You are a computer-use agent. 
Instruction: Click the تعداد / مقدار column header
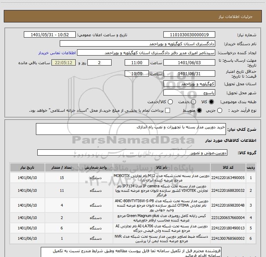[62, 168]
